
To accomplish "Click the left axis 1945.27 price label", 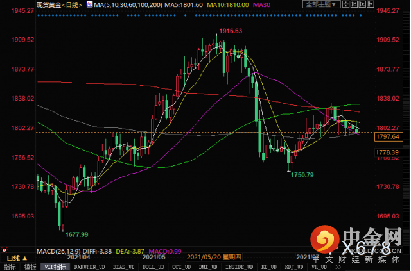I will pos(22,10).
